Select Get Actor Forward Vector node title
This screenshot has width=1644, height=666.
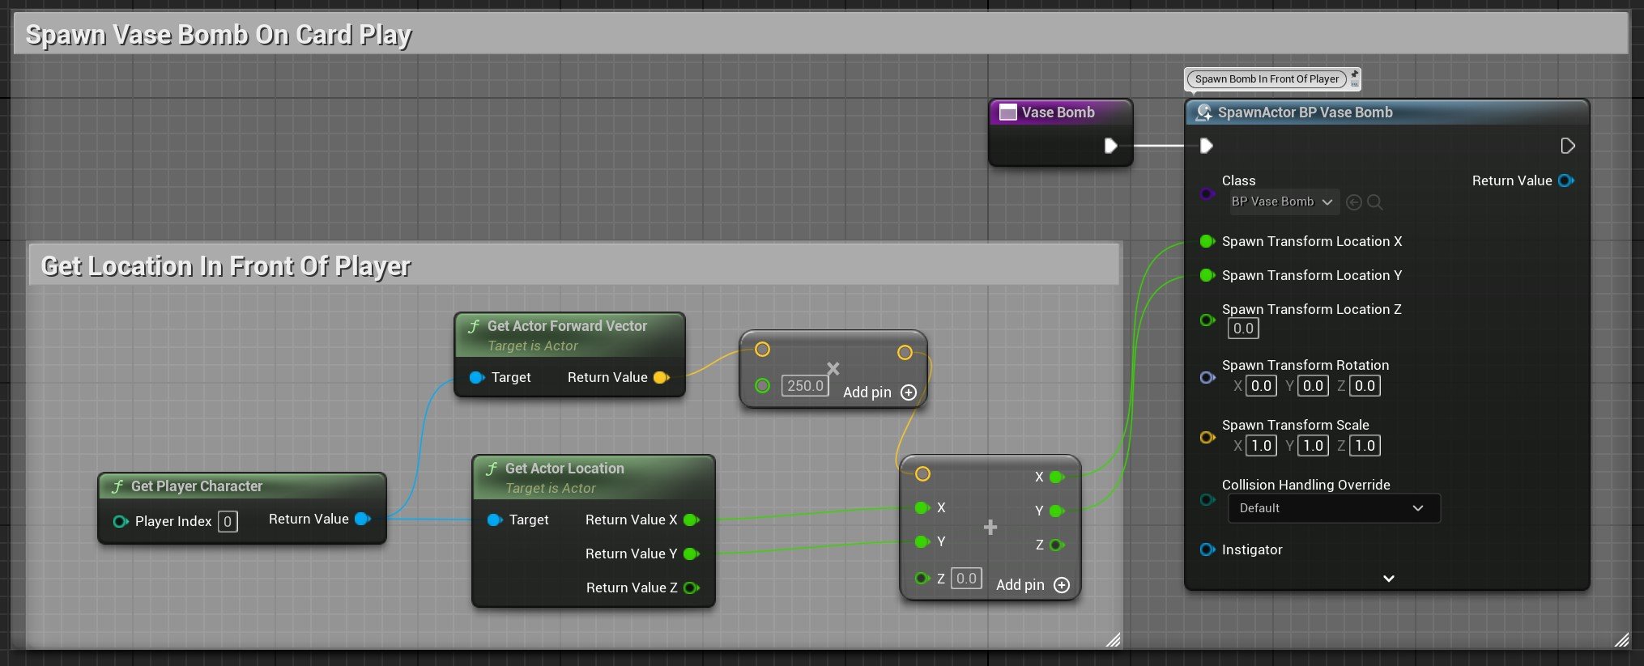click(567, 326)
